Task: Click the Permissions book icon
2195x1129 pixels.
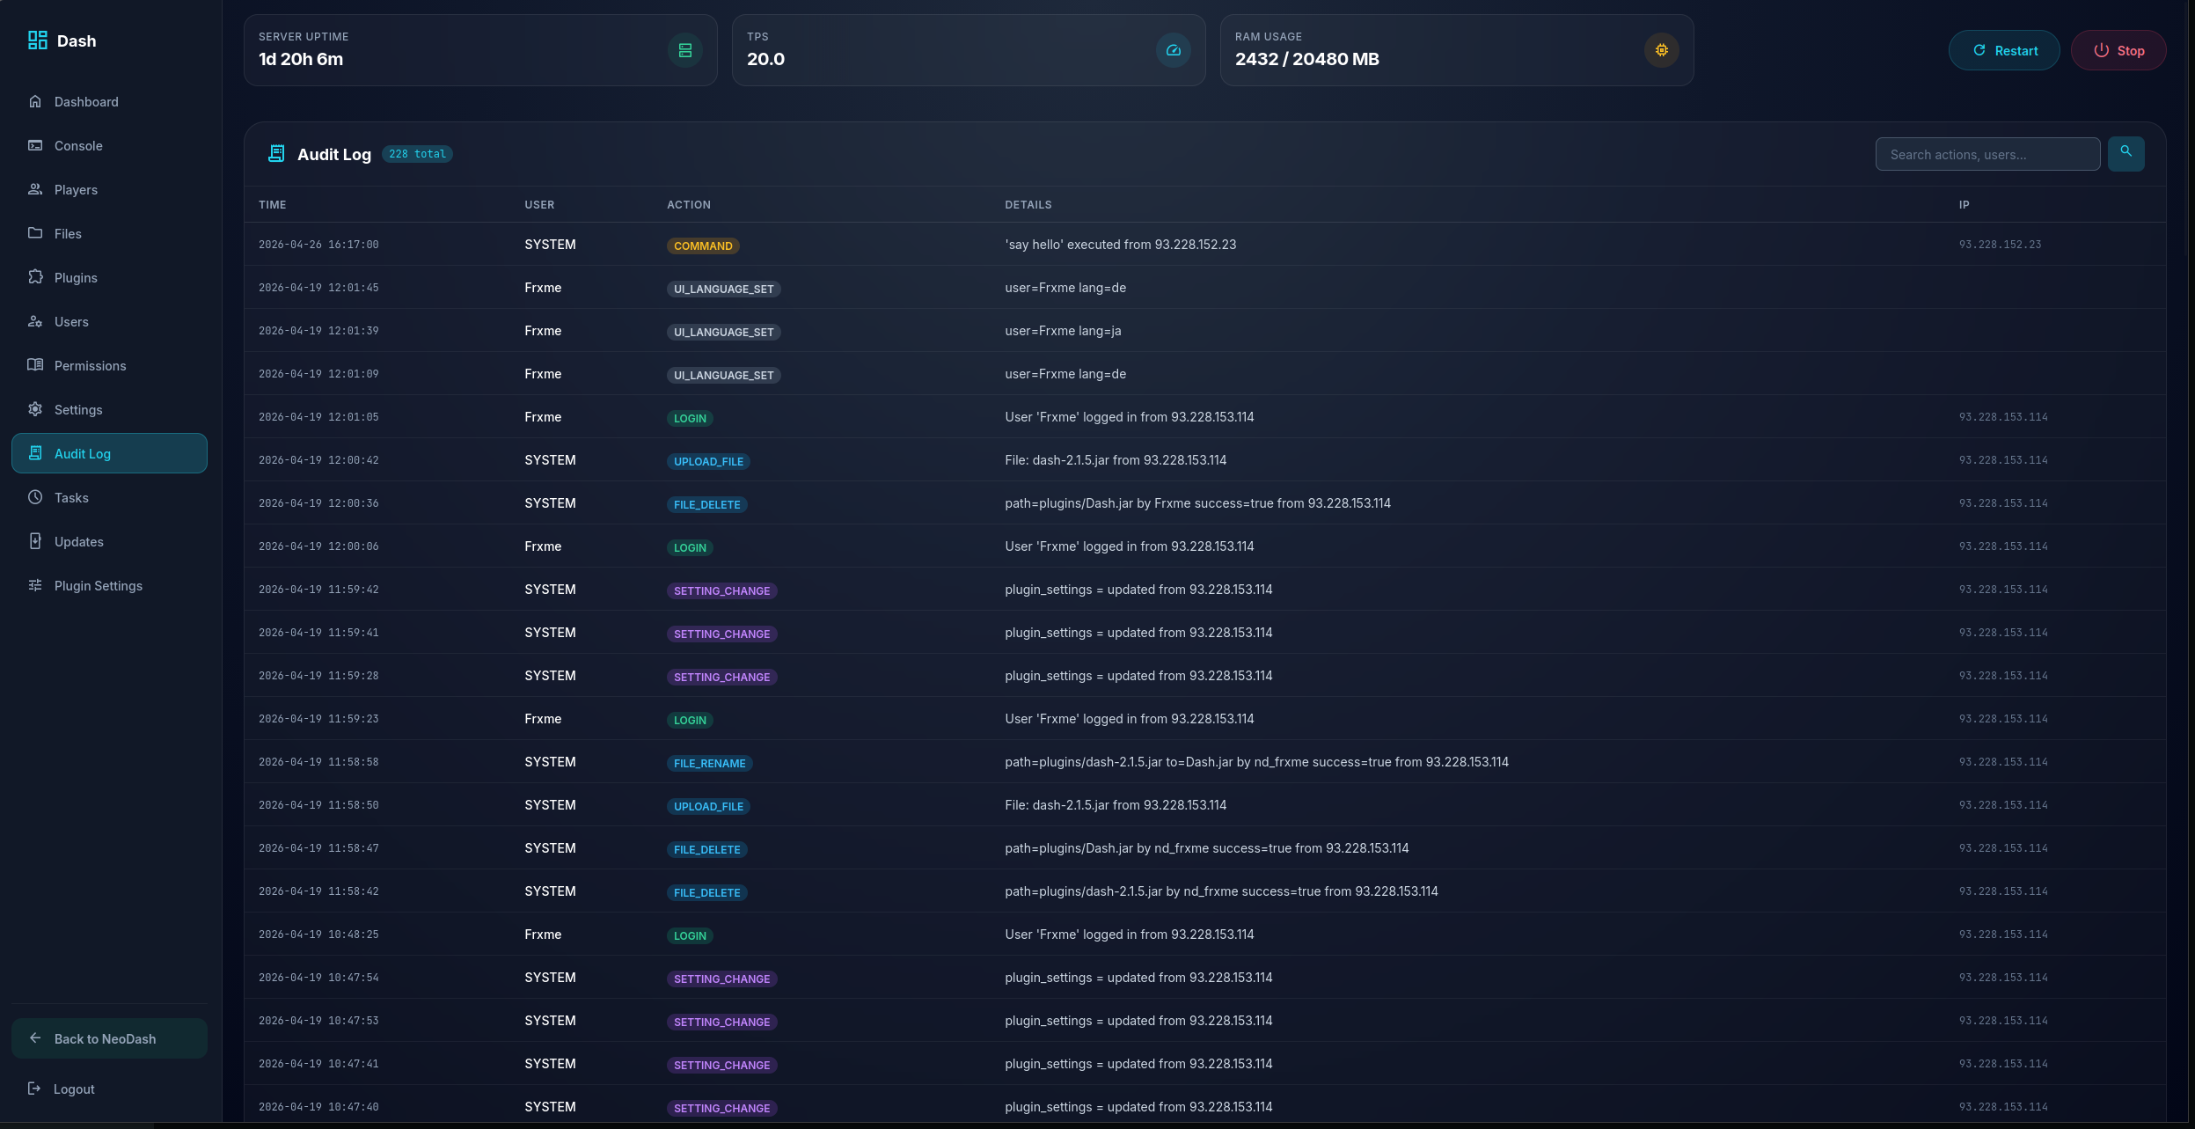Action: [35, 365]
